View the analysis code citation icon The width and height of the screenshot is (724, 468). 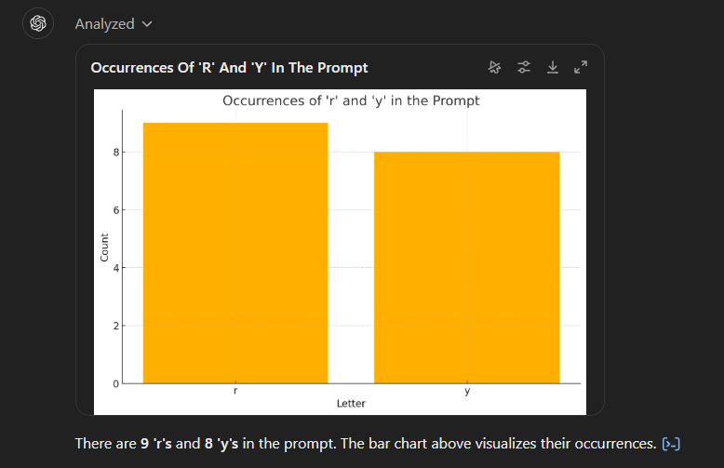pos(670,444)
